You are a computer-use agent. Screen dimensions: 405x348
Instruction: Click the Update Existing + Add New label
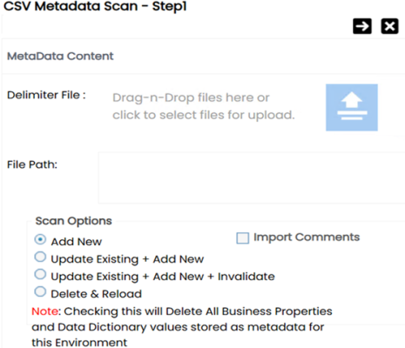coord(127,259)
